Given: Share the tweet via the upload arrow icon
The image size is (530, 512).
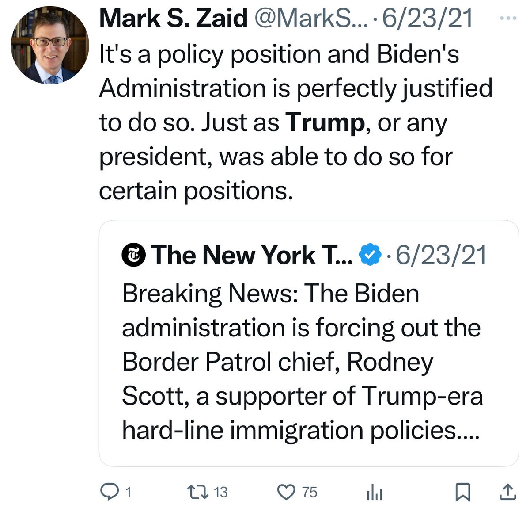Looking at the screenshot, I should coord(507,492).
